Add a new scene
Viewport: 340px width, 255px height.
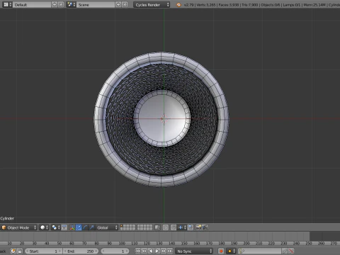tap(118, 4)
